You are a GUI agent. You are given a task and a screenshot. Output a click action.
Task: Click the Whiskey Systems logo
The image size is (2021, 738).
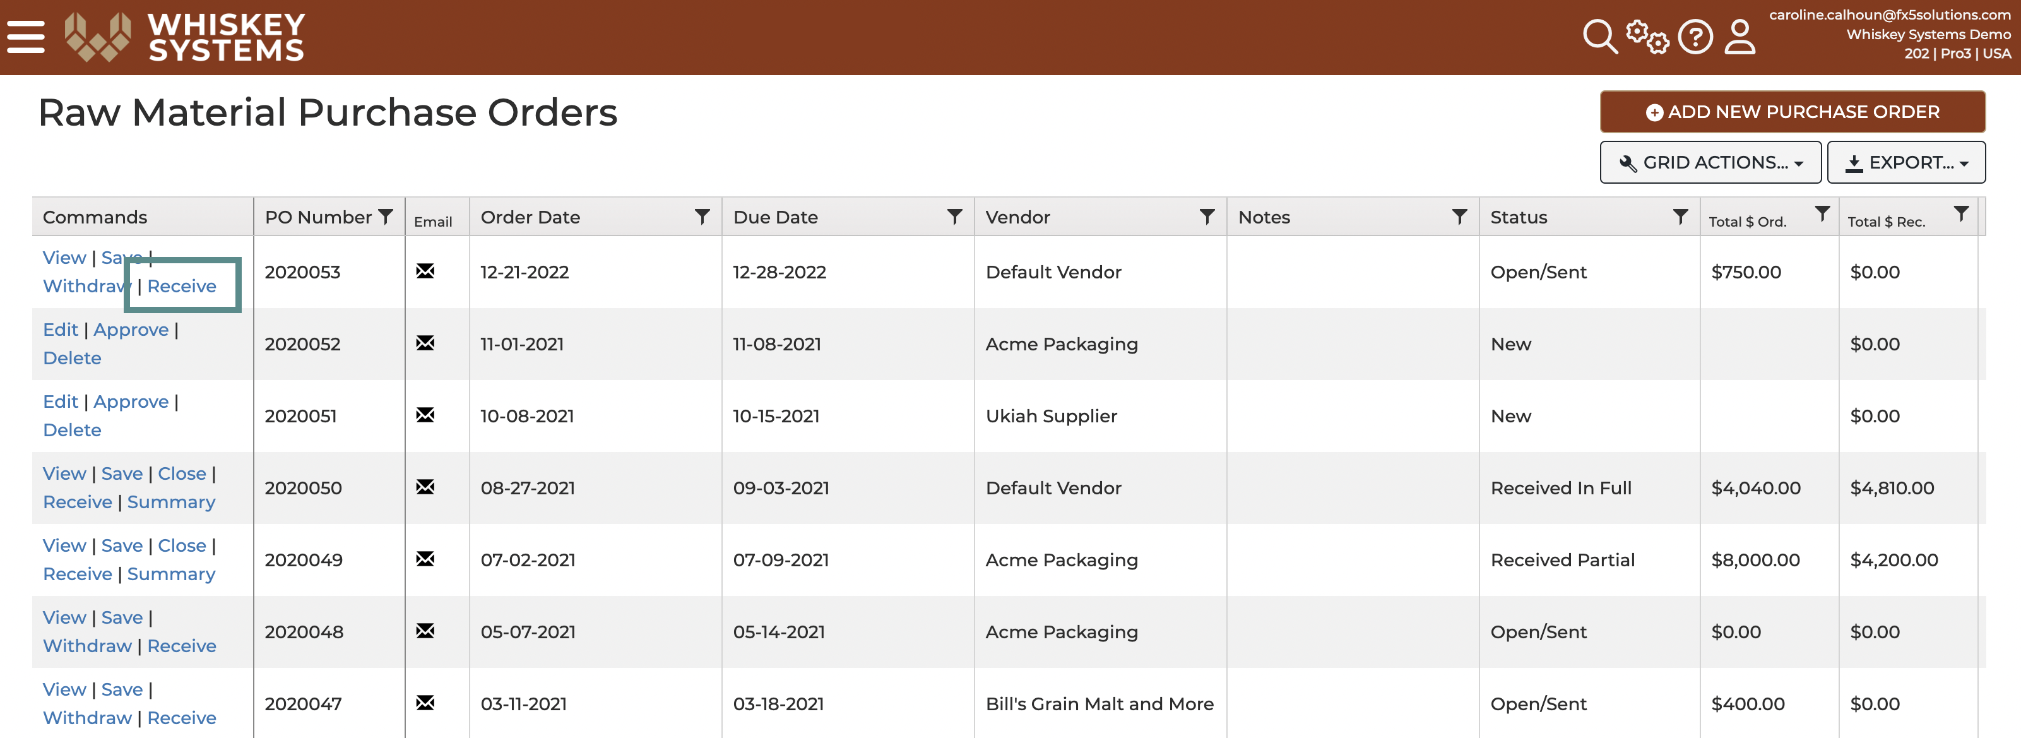click(x=184, y=37)
